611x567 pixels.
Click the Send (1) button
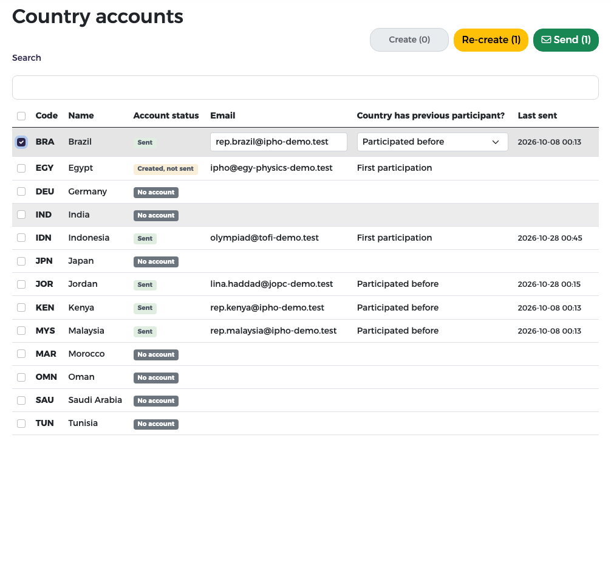point(565,40)
